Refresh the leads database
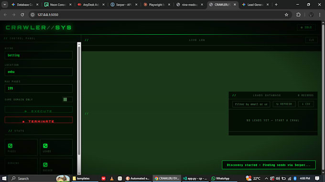325x182 pixels. click(x=284, y=104)
